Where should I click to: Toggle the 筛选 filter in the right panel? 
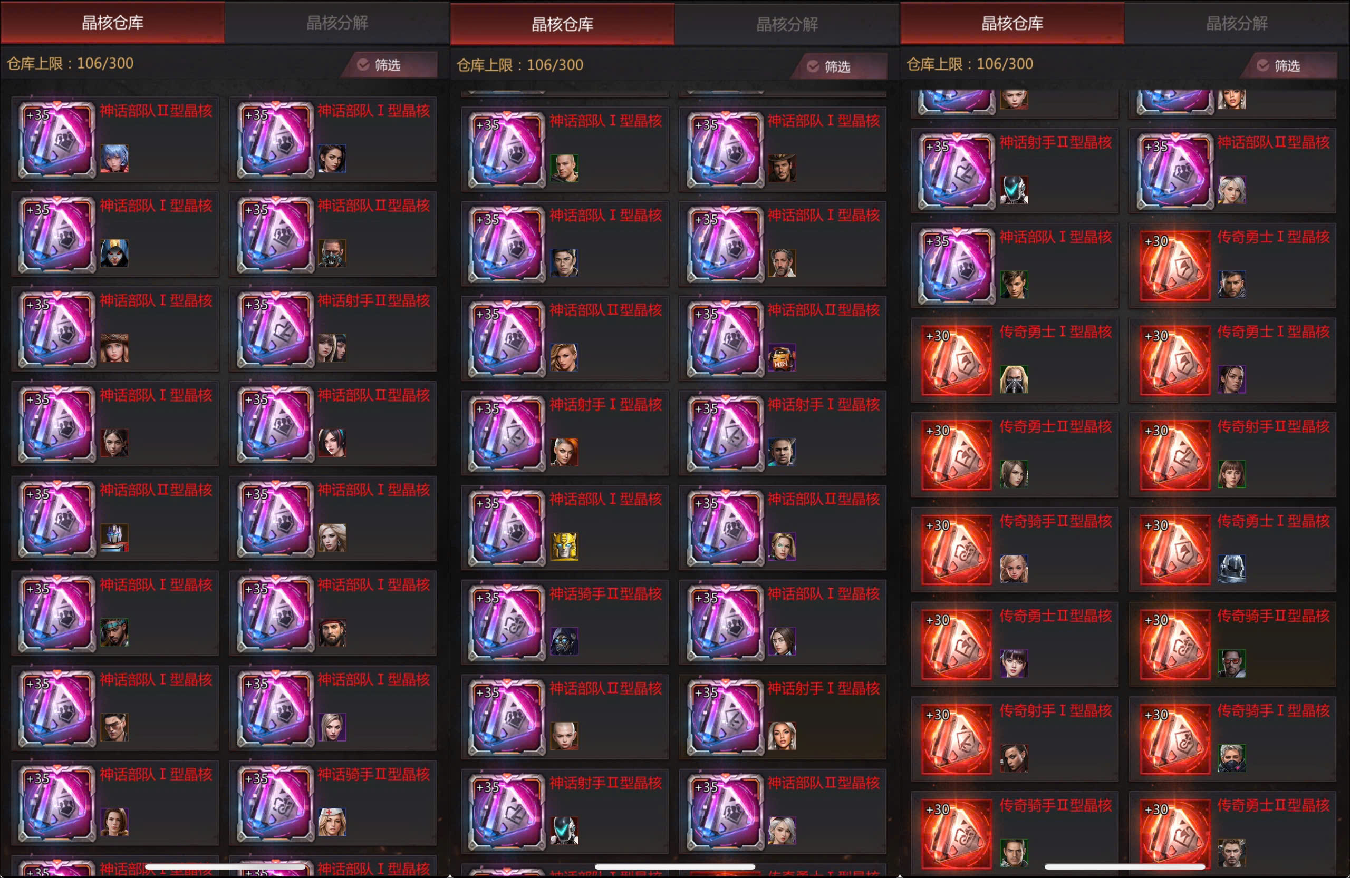point(1289,66)
